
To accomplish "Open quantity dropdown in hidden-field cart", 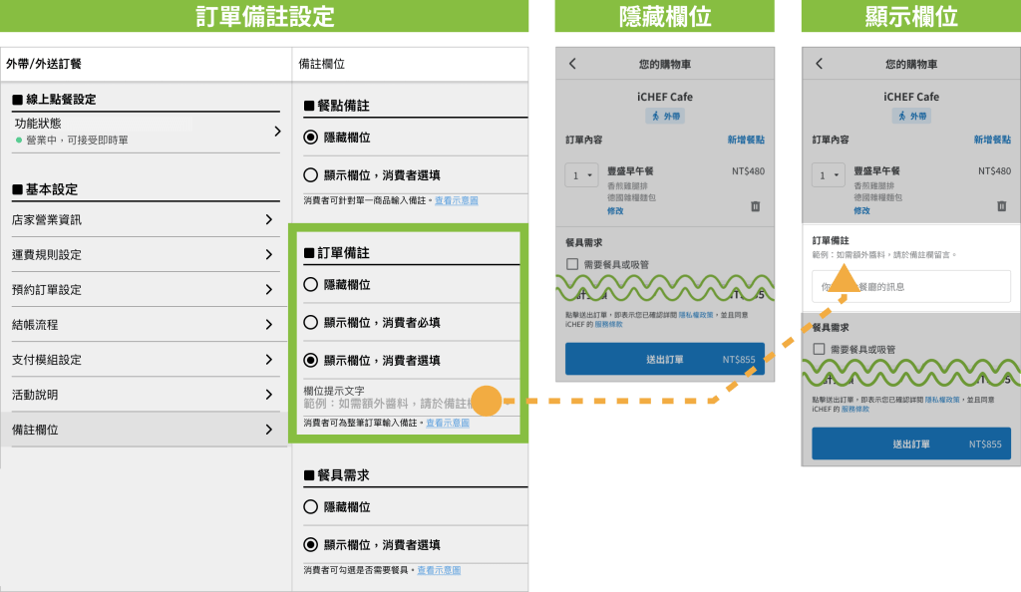I will pyautogui.click(x=581, y=176).
